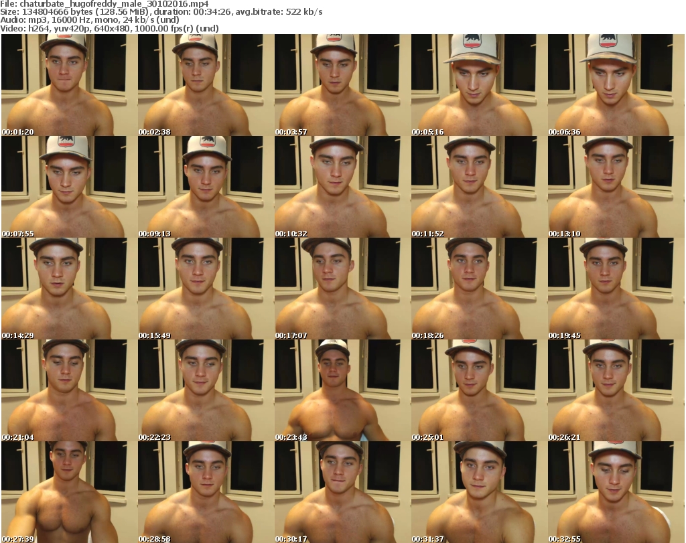Click the thumbnail labeled 00:19:45

pos(616,289)
